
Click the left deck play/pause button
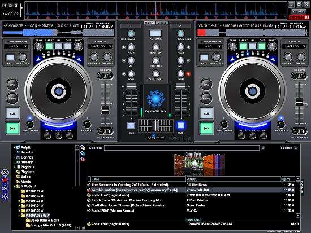(12, 128)
